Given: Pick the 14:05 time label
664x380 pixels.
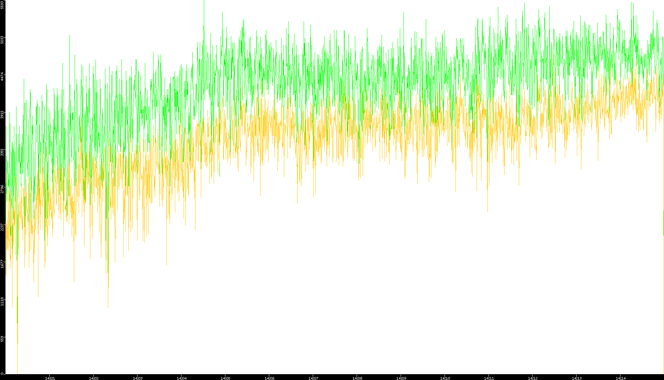Looking at the screenshot, I should (225, 378).
